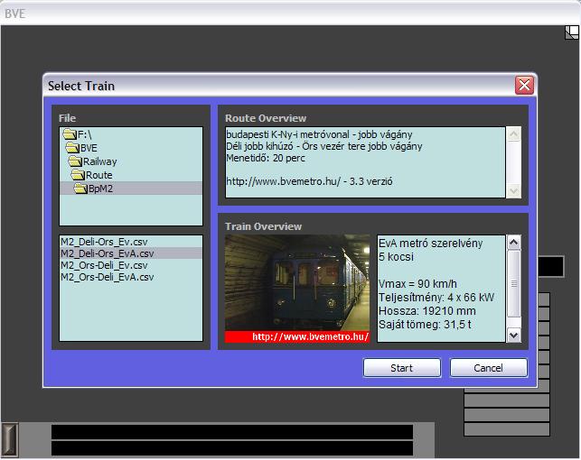Click Train Overview scroll up arrow

tap(513, 243)
